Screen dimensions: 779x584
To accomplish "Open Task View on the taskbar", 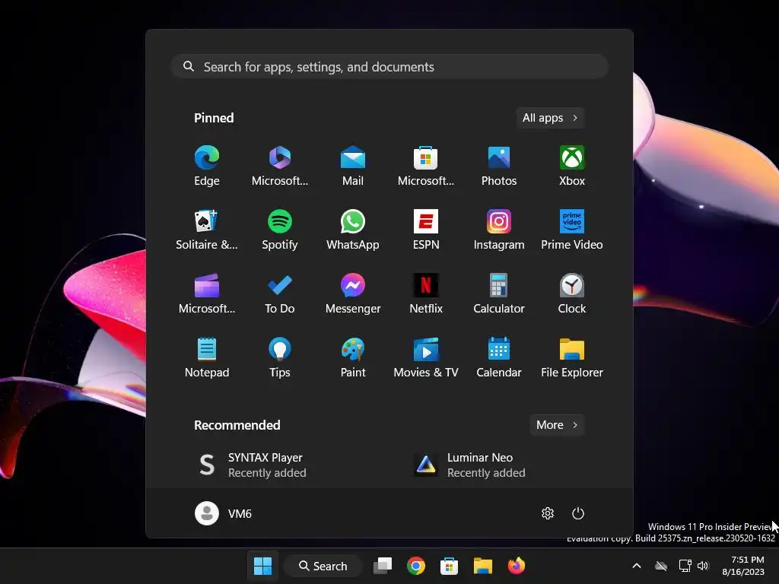I will tap(383, 566).
